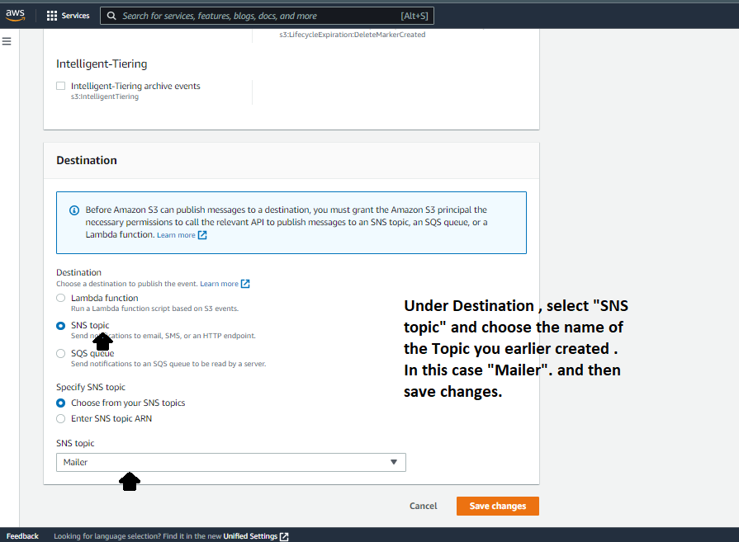The width and height of the screenshot is (739, 542).
Task: Click the s3:IntelligentTiering event name
Action: [105, 97]
